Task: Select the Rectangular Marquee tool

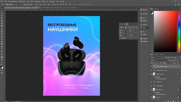Action: pyautogui.click(x=2, y=13)
